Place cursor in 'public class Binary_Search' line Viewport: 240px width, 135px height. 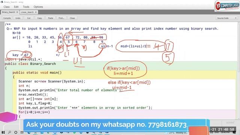(x=30, y=64)
